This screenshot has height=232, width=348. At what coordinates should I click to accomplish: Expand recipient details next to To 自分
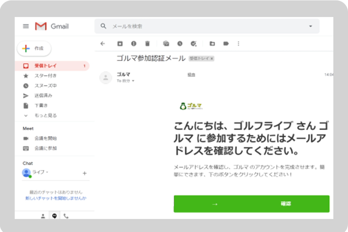click(x=133, y=81)
